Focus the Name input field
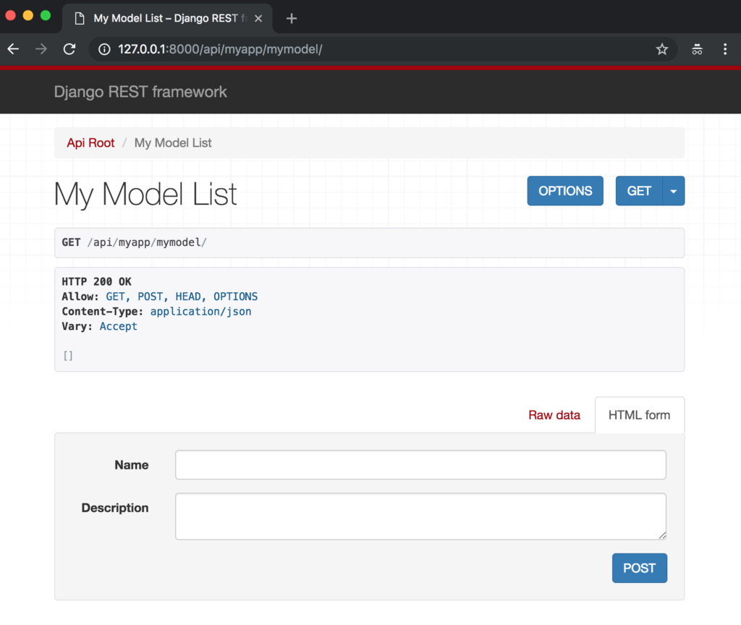This screenshot has height=625, width=741. 420,465
